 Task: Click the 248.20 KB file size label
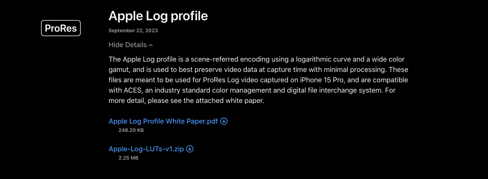[x=131, y=130]
